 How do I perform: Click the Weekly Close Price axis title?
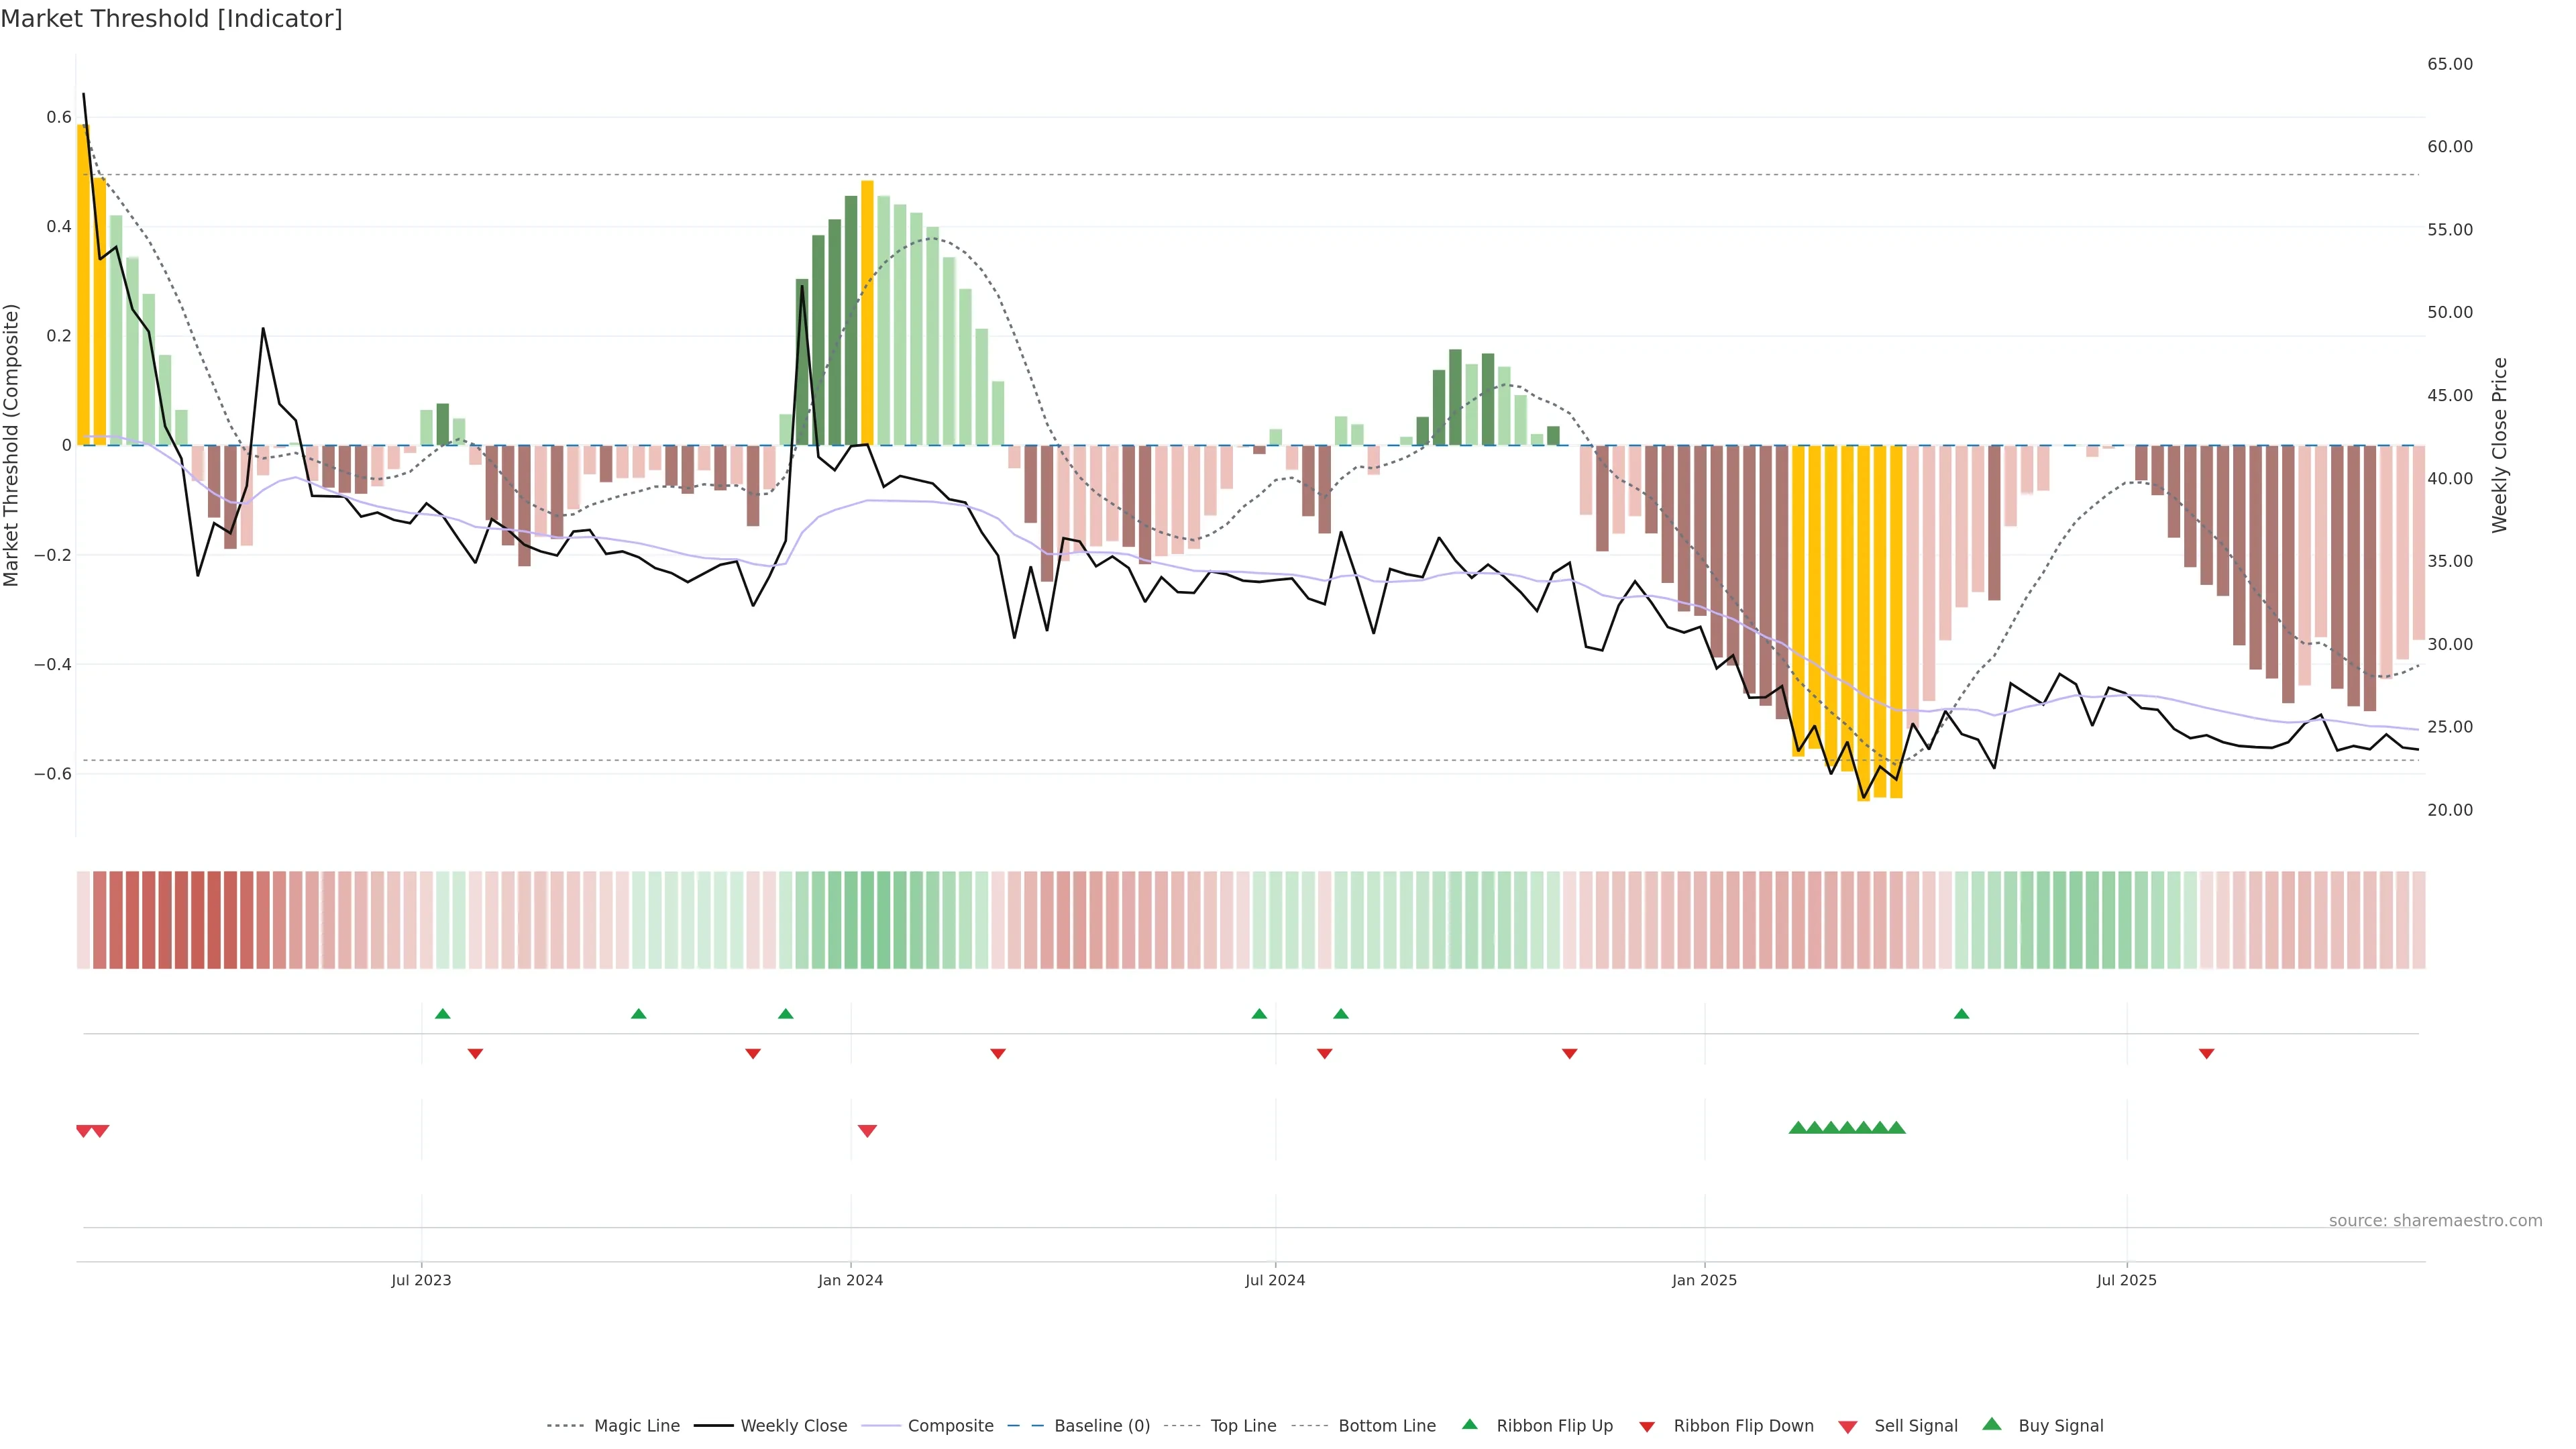tap(2500, 445)
